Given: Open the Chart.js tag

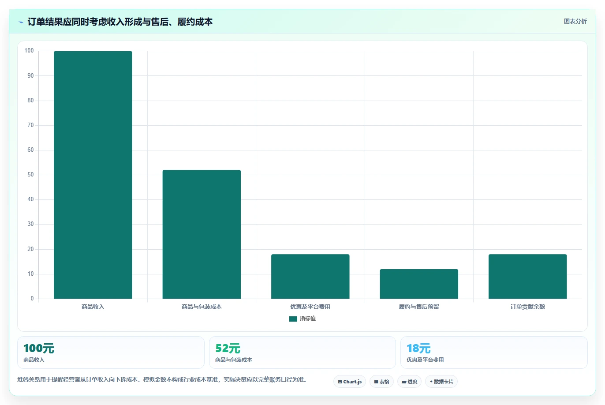Looking at the screenshot, I should [350, 382].
